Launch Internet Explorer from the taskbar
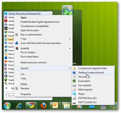121x113 pixels. [19, 106]
